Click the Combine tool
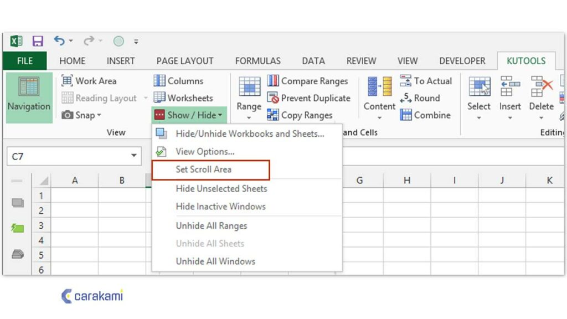Screen dimensions: 567x319 point(426,115)
